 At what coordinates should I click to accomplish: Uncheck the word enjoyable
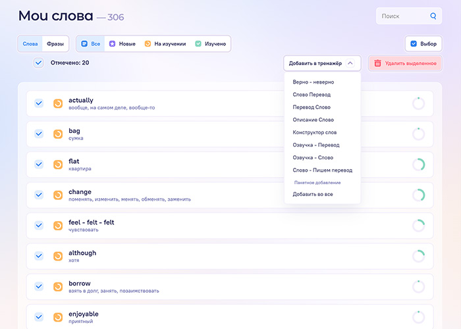pos(39,317)
